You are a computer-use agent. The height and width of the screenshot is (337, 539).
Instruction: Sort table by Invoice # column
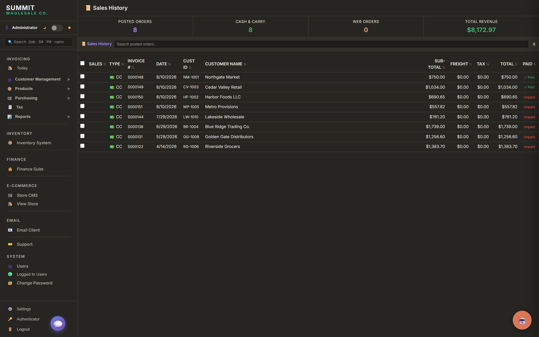point(136,64)
